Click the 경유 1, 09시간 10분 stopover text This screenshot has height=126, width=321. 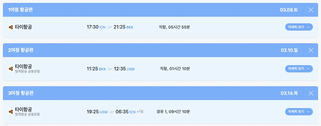(173, 112)
